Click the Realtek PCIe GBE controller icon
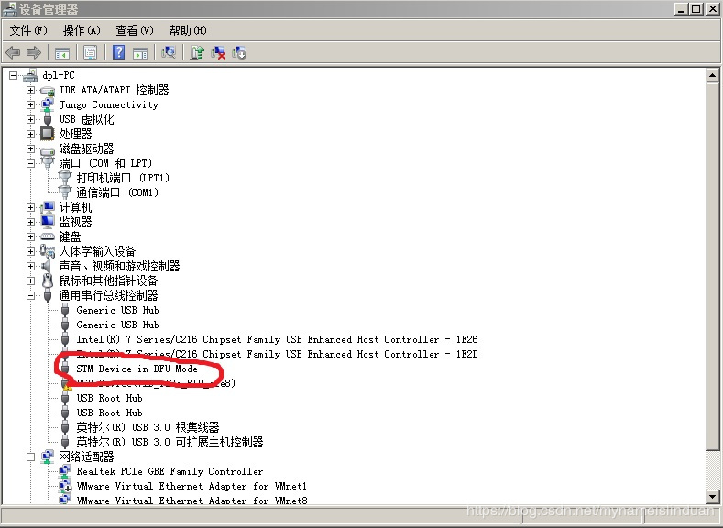The width and height of the screenshot is (723, 528). pyautogui.click(x=65, y=471)
